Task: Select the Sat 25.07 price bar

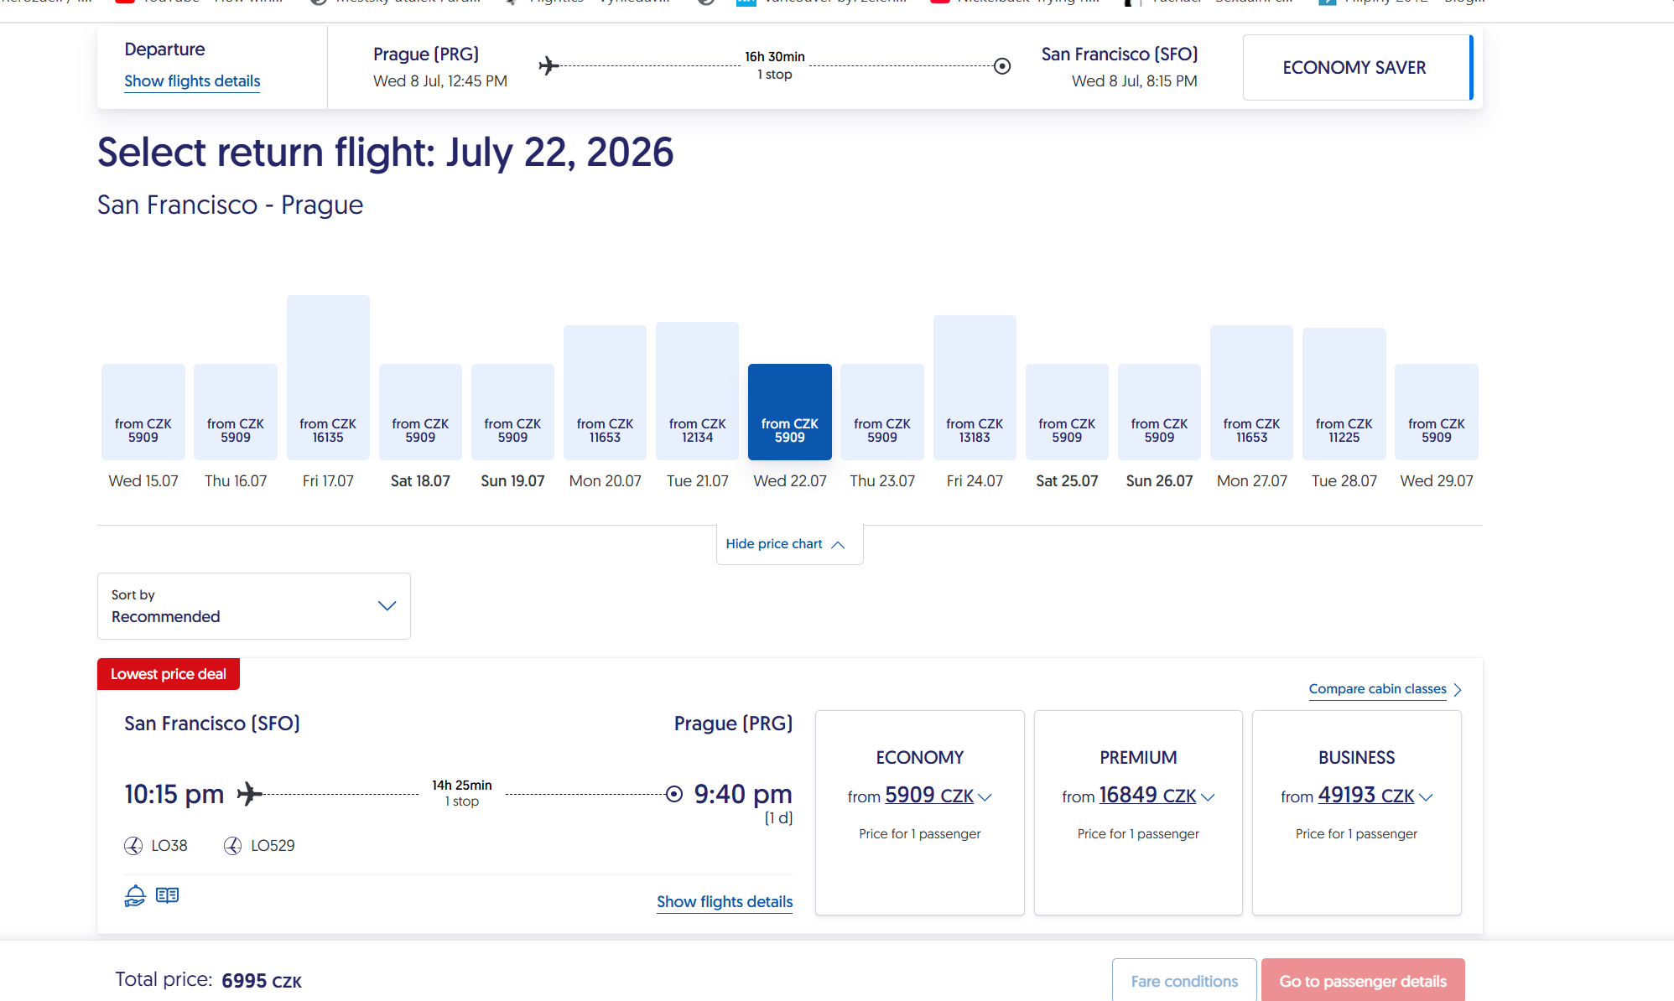Action: coord(1067,412)
